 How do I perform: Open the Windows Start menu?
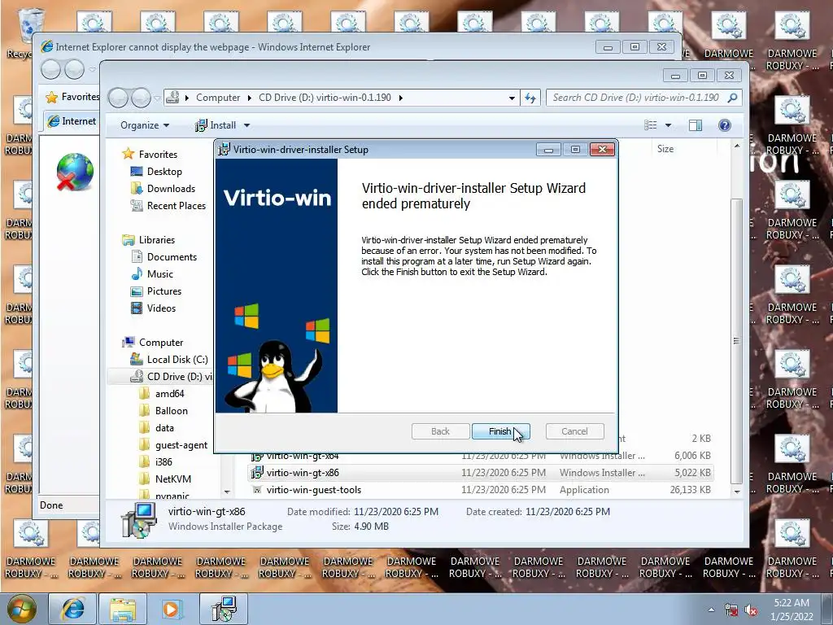(x=21, y=609)
